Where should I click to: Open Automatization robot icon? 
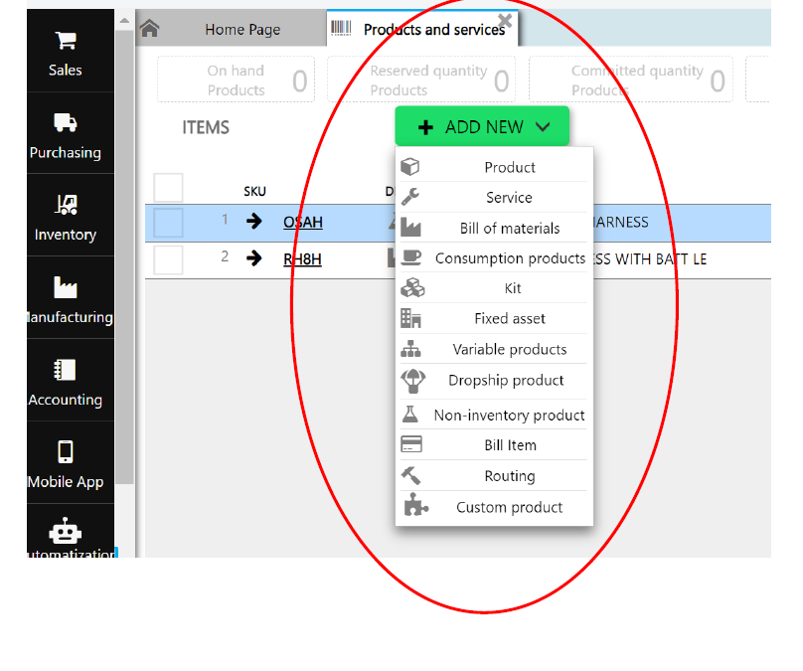(65, 531)
